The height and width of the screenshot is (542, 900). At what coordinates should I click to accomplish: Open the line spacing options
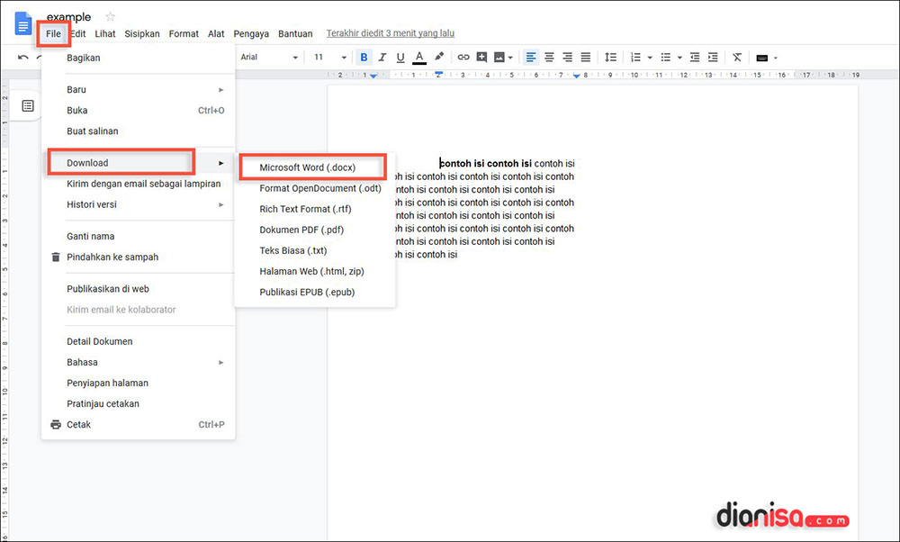click(x=610, y=57)
